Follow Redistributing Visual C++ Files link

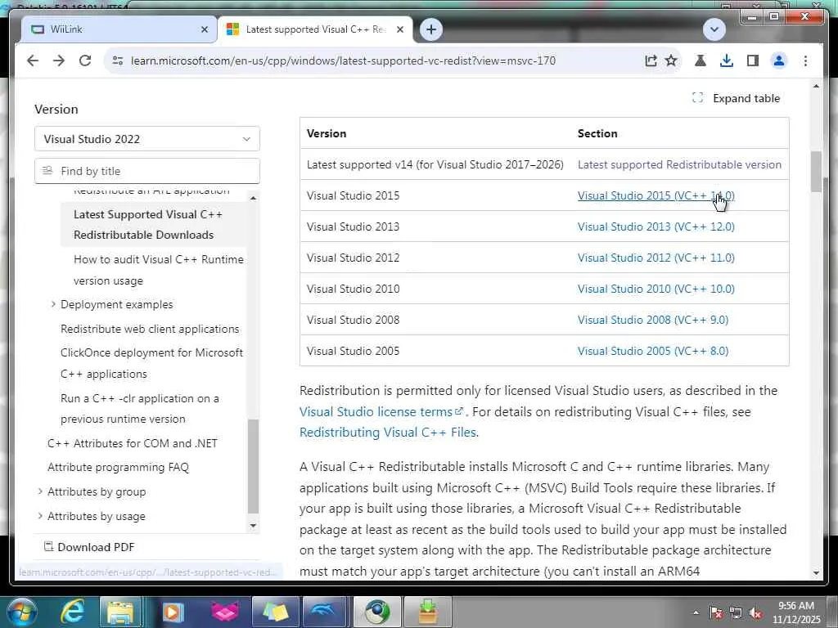[389, 432]
